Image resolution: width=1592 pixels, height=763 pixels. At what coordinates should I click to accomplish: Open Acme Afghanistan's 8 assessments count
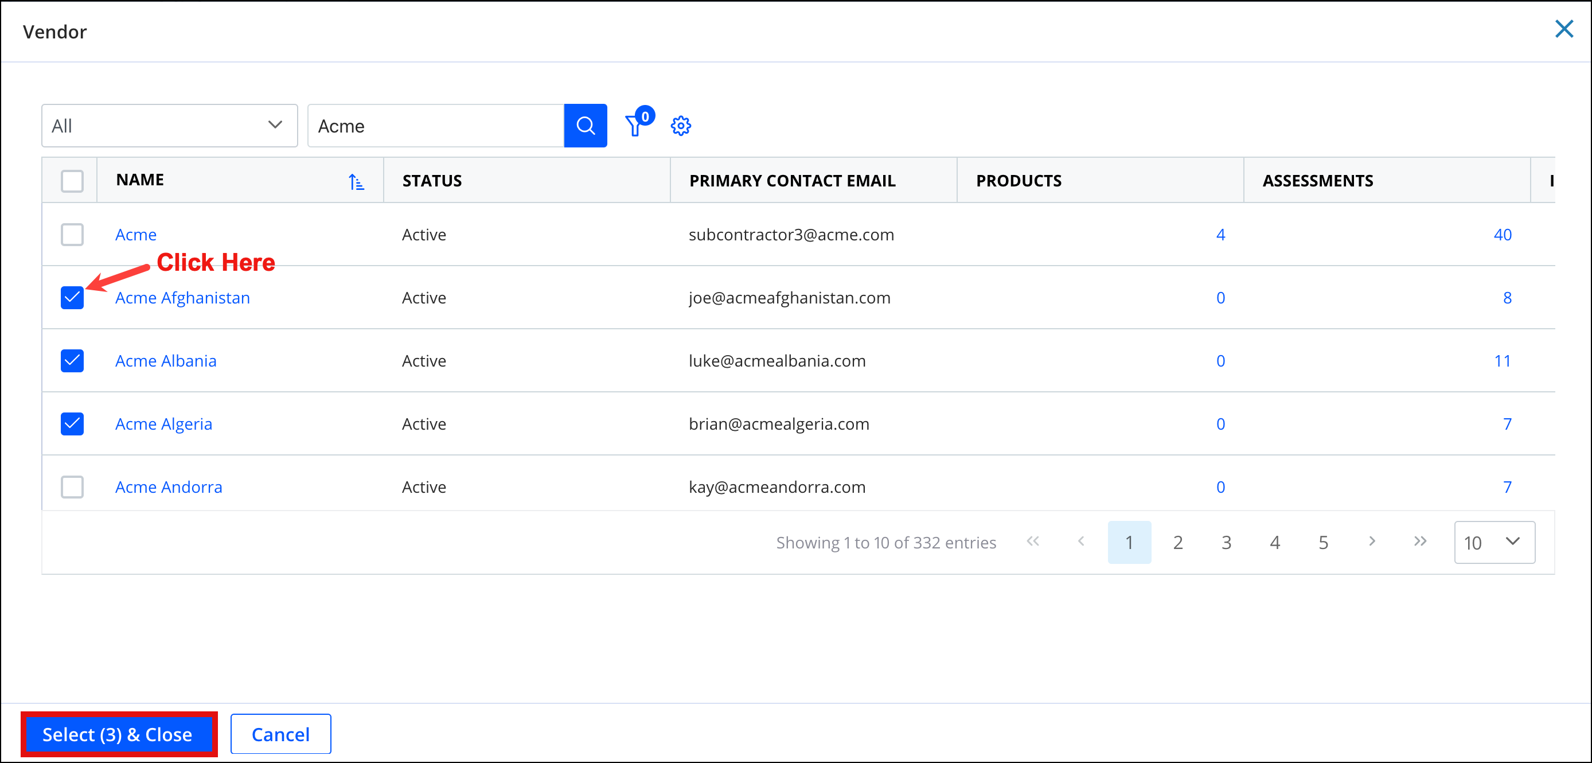[1507, 297]
